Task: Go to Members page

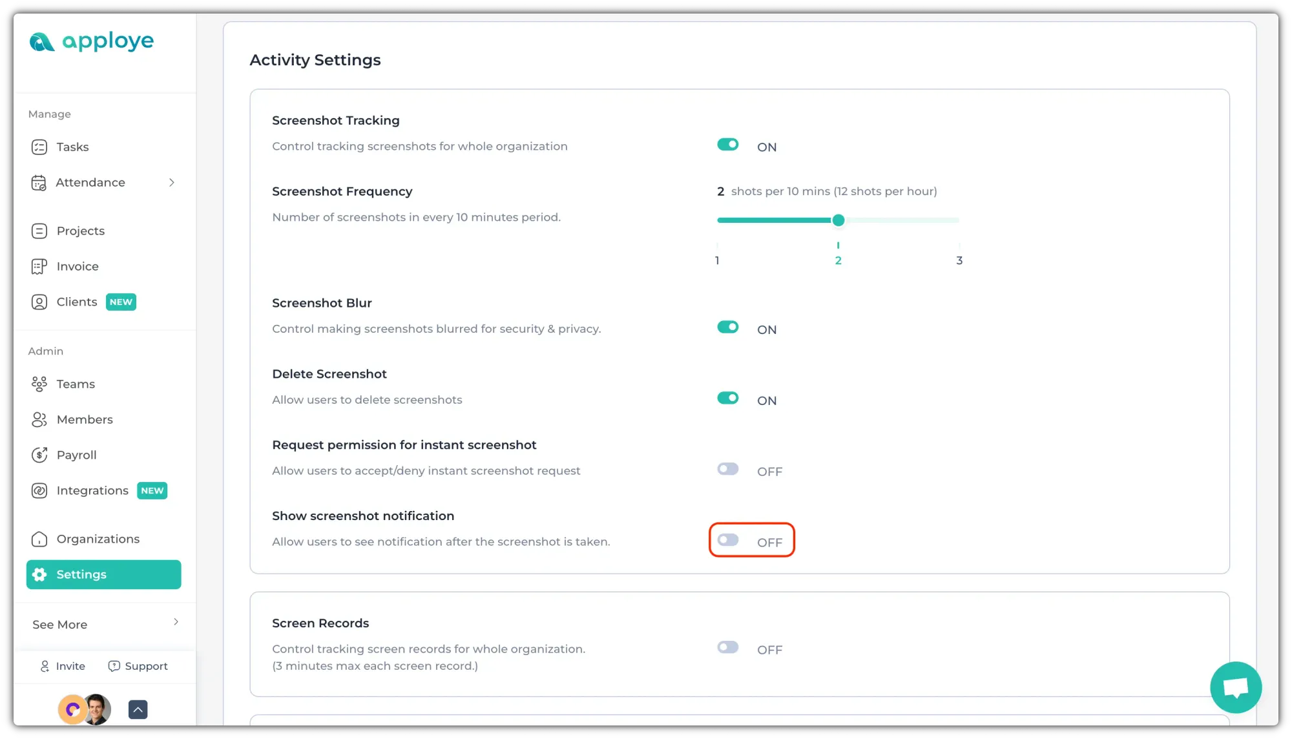Action: click(x=85, y=420)
